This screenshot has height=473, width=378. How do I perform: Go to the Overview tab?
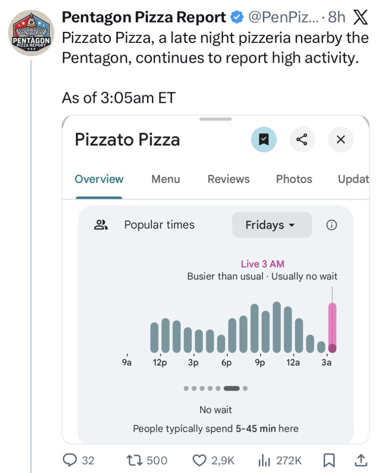[99, 179]
